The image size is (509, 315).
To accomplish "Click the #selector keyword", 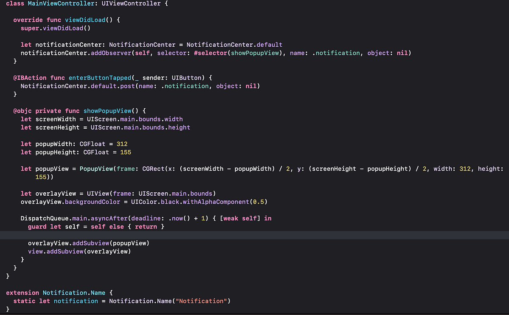I will click(210, 53).
